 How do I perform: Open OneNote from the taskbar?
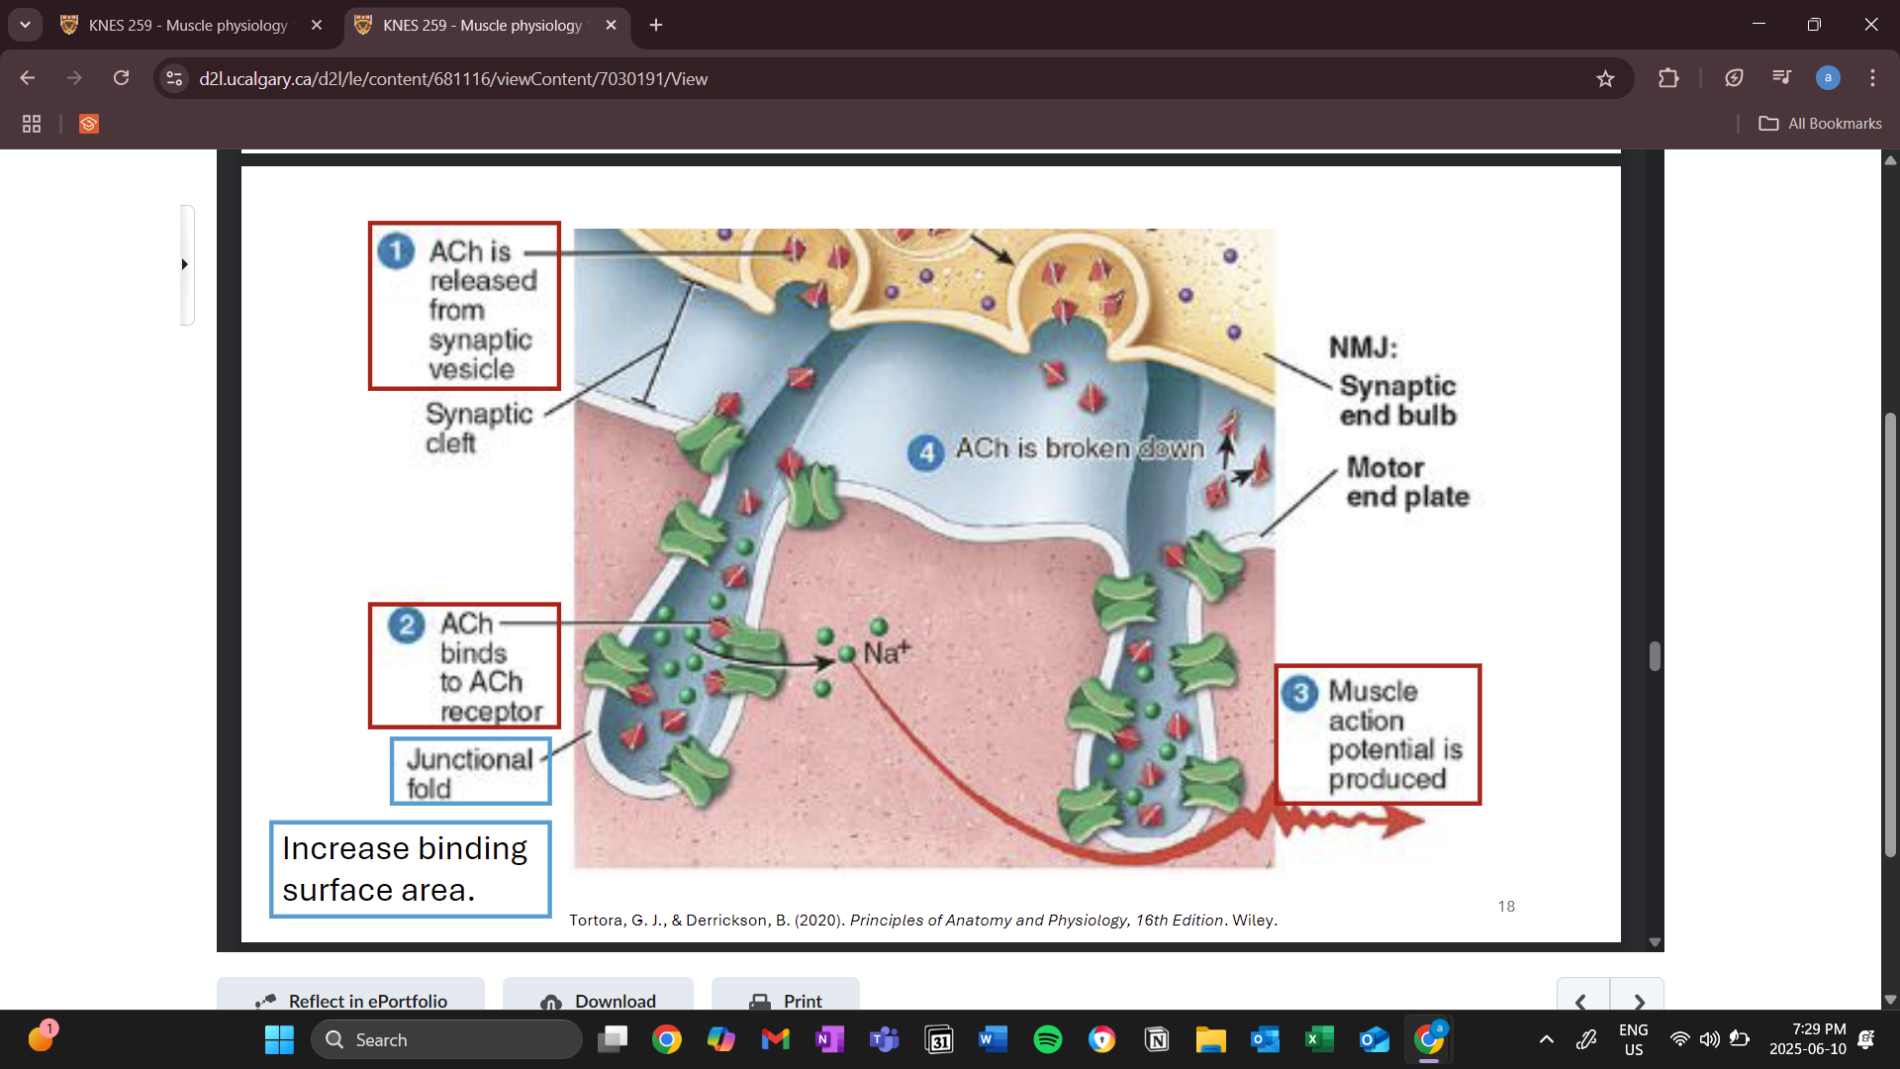point(830,1039)
